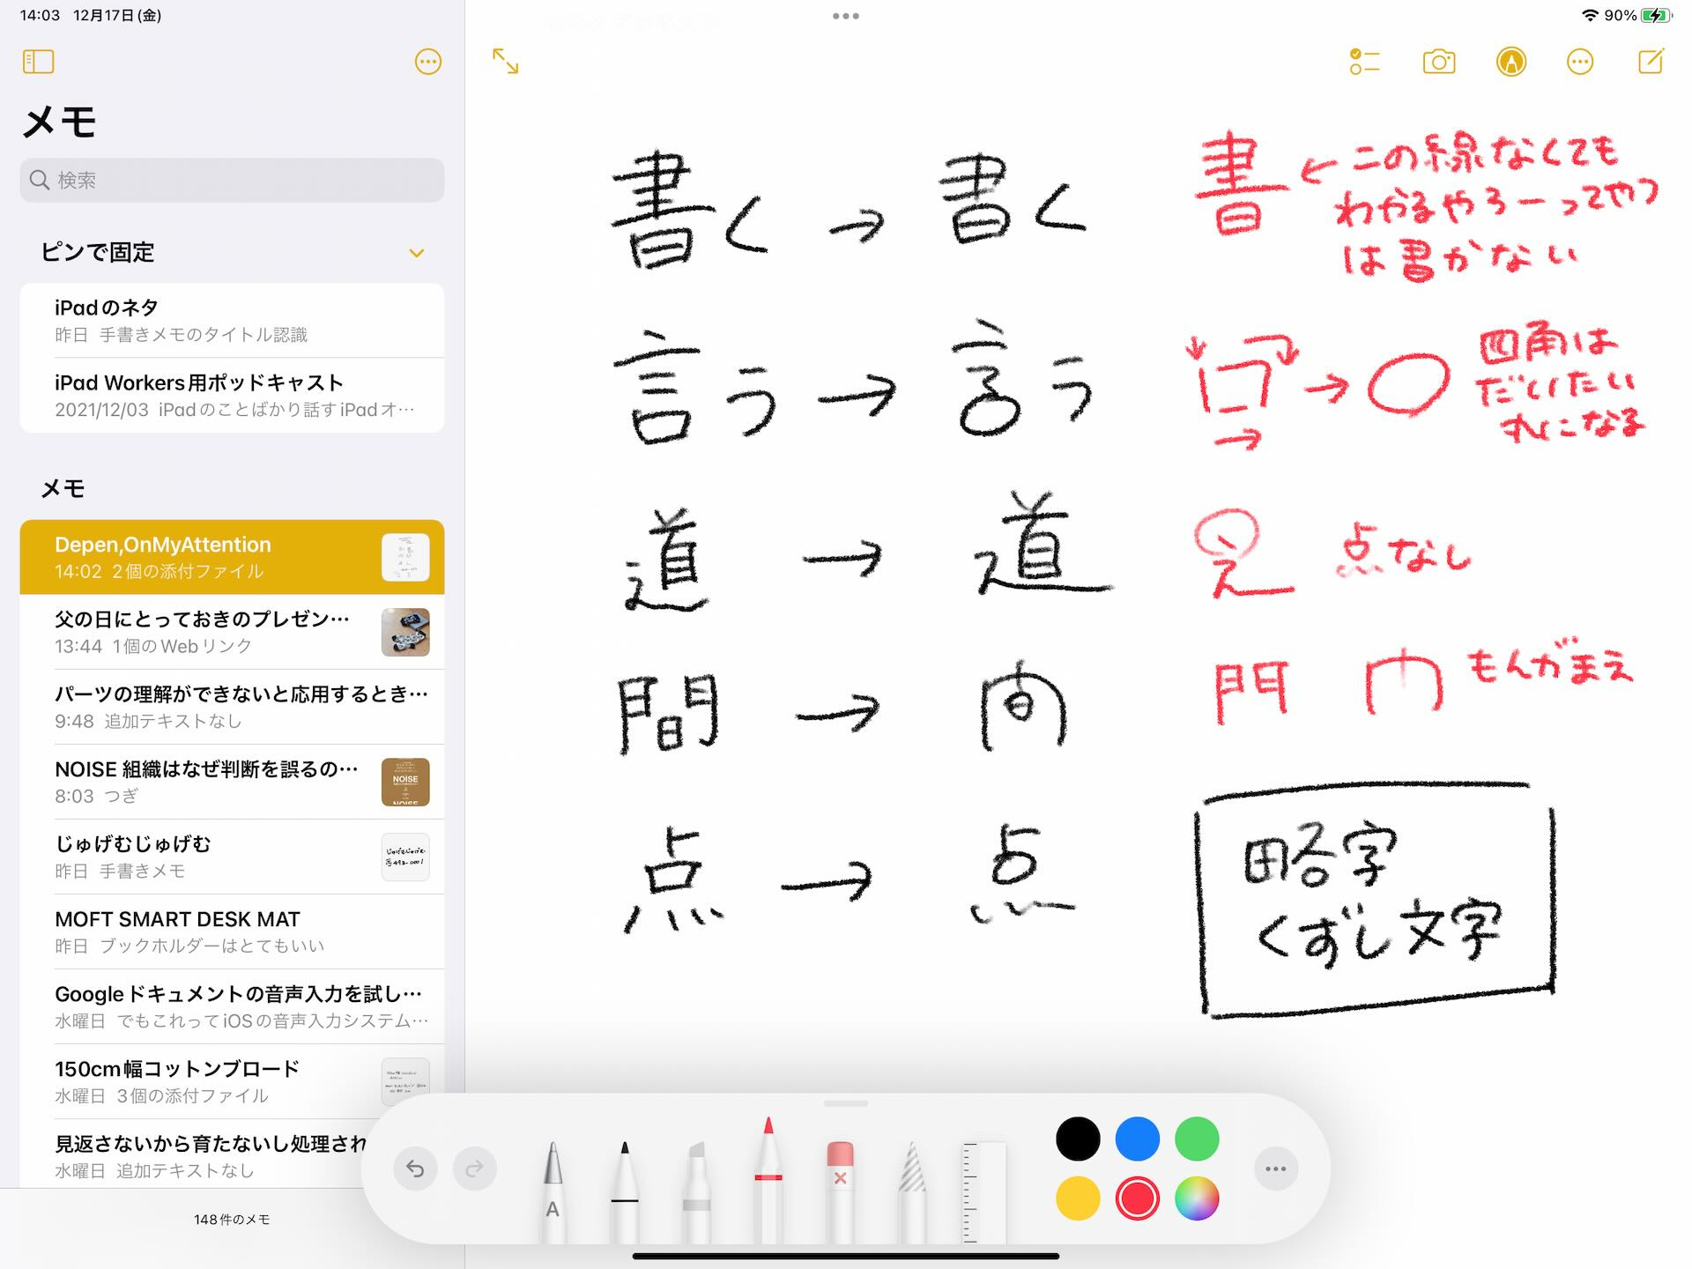Screen dimensions: 1692x1269
Task: Select the eraser tool
Action: point(841,1191)
